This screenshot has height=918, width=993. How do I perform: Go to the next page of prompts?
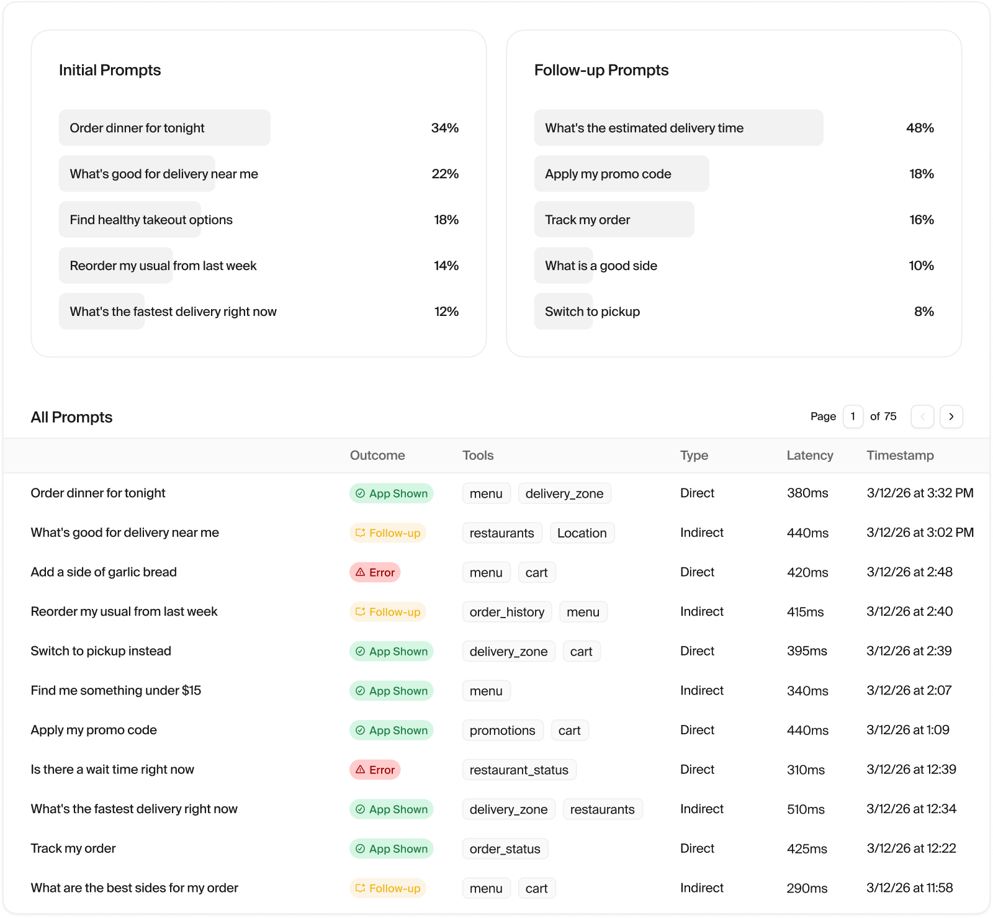click(x=951, y=416)
